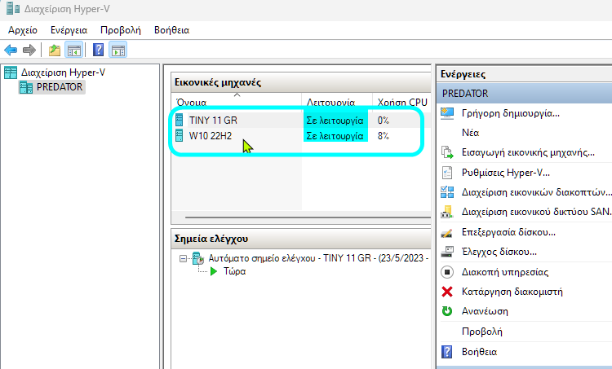Click Βοήθεια in the Actions pane

click(479, 352)
